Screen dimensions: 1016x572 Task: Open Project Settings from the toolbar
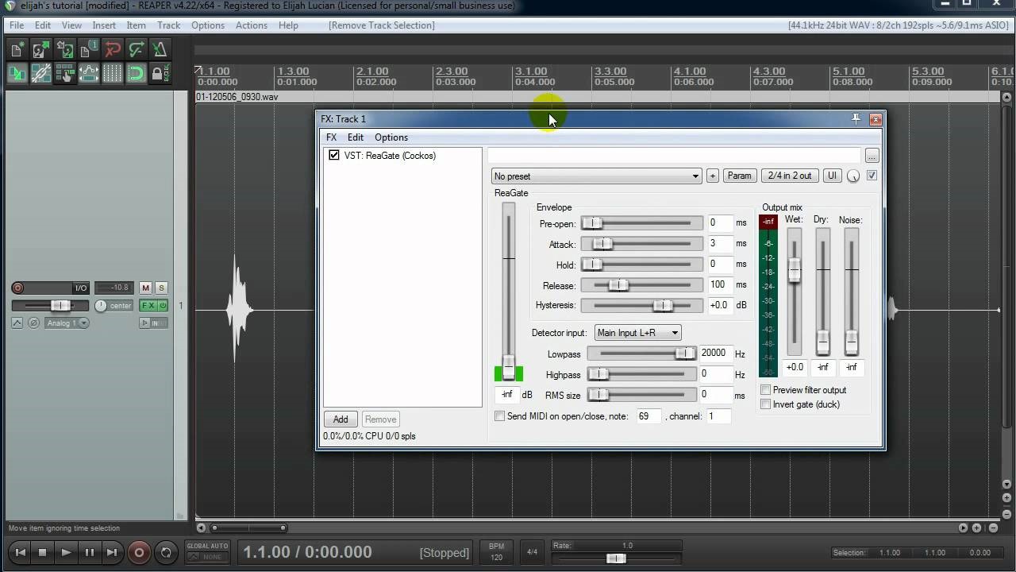[89, 49]
